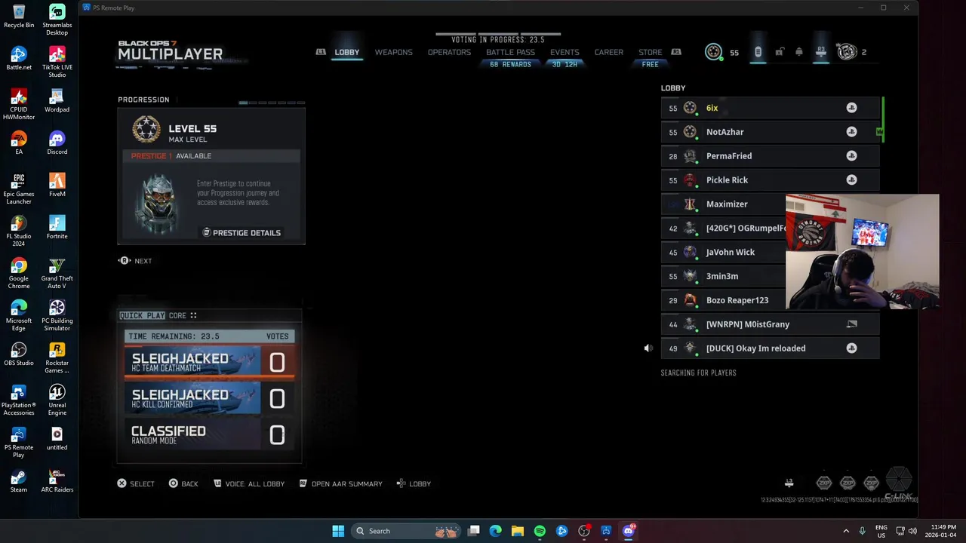The width and height of the screenshot is (966, 543).
Task: Toggle speaker icon beside Okay Im reloaded
Action: (x=648, y=348)
